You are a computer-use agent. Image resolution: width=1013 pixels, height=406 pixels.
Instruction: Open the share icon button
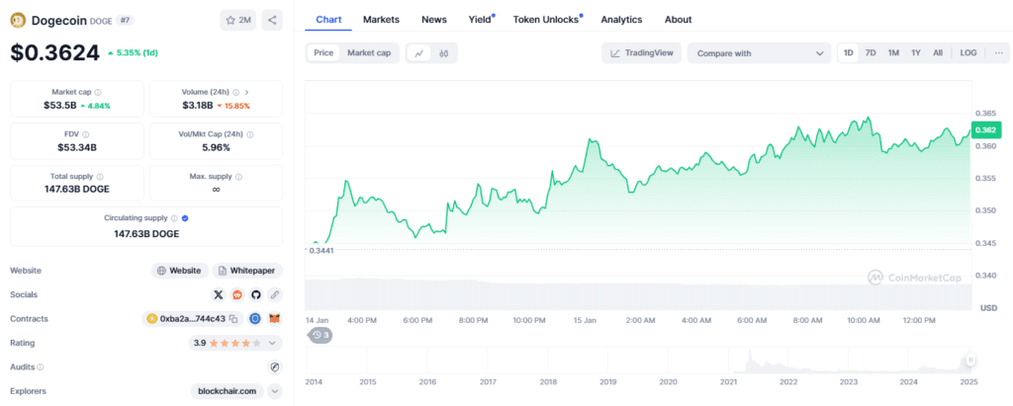(272, 20)
